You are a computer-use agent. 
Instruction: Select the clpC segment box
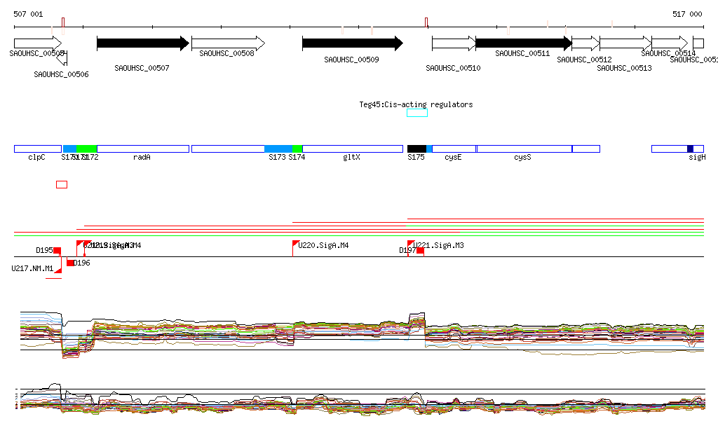[x=38, y=149]
